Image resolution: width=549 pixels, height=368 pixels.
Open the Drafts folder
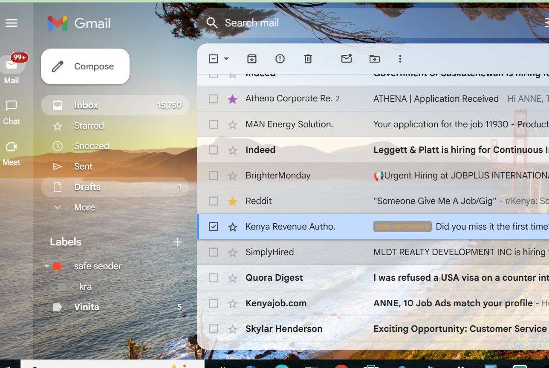pyautogui.click(x=115, y=187)
